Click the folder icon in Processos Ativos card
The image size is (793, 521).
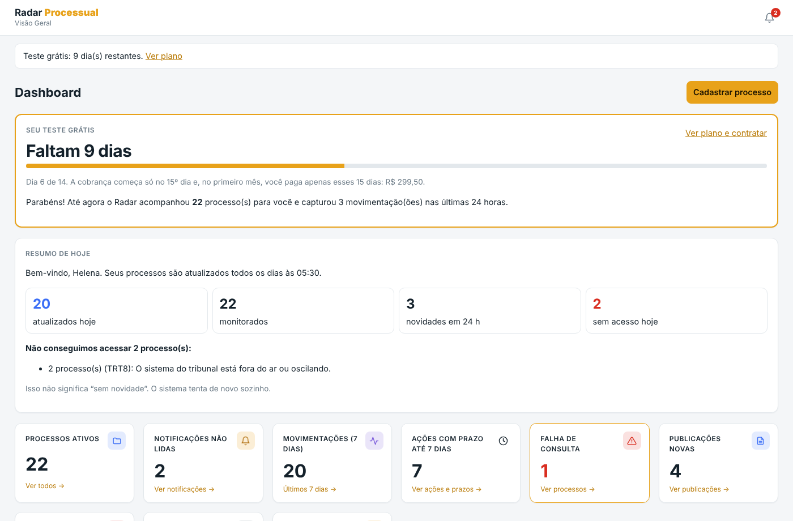(x=117, y=441)
